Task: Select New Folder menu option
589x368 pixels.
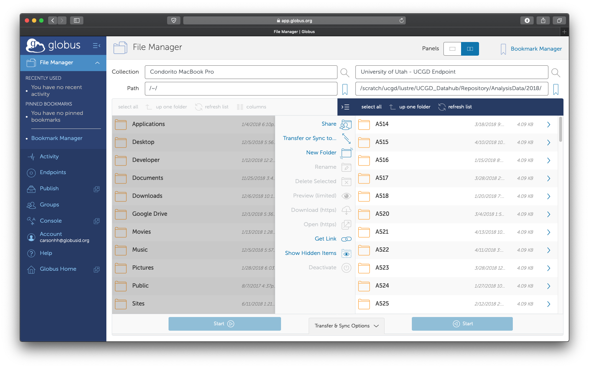Action: pyautogui.click(x=321, y=153)
